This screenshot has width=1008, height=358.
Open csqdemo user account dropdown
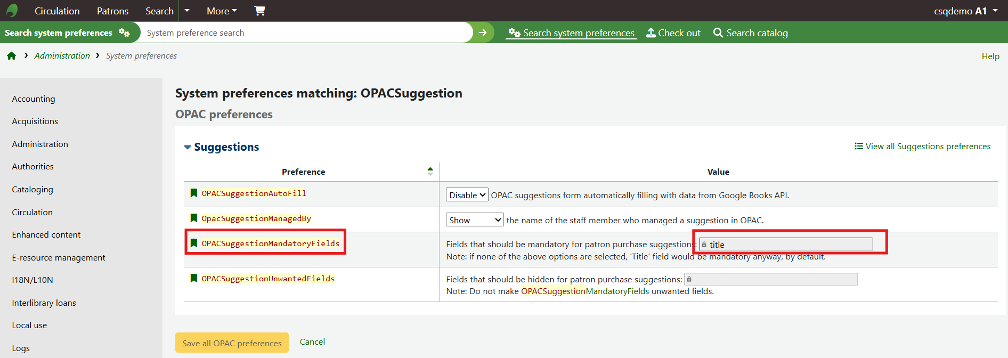tap(965, 11)
